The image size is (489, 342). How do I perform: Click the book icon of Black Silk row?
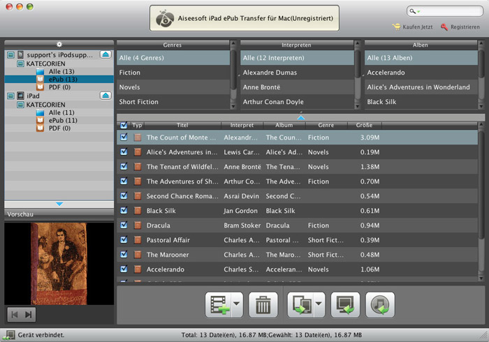tap(137, 211)
